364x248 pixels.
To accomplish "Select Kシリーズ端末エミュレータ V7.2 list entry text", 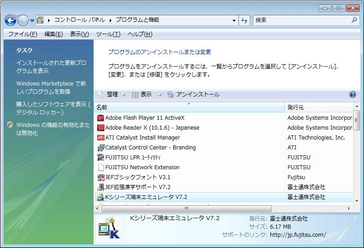I will pyautogui.click(x=146, y=197).
